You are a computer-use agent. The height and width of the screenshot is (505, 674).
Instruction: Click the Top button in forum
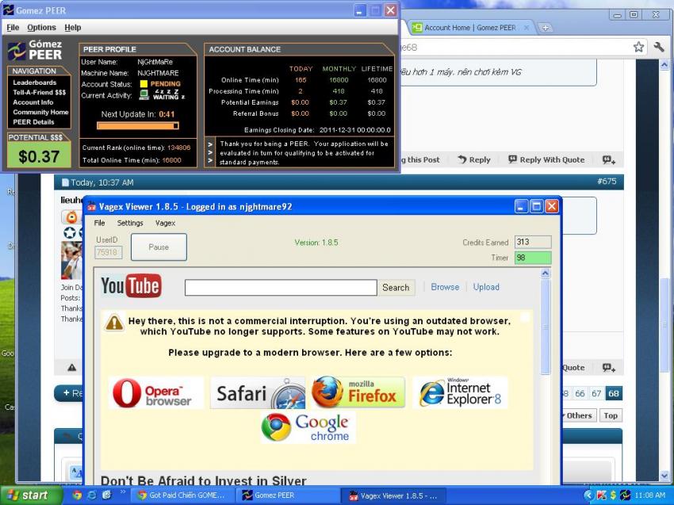point(611,415)
